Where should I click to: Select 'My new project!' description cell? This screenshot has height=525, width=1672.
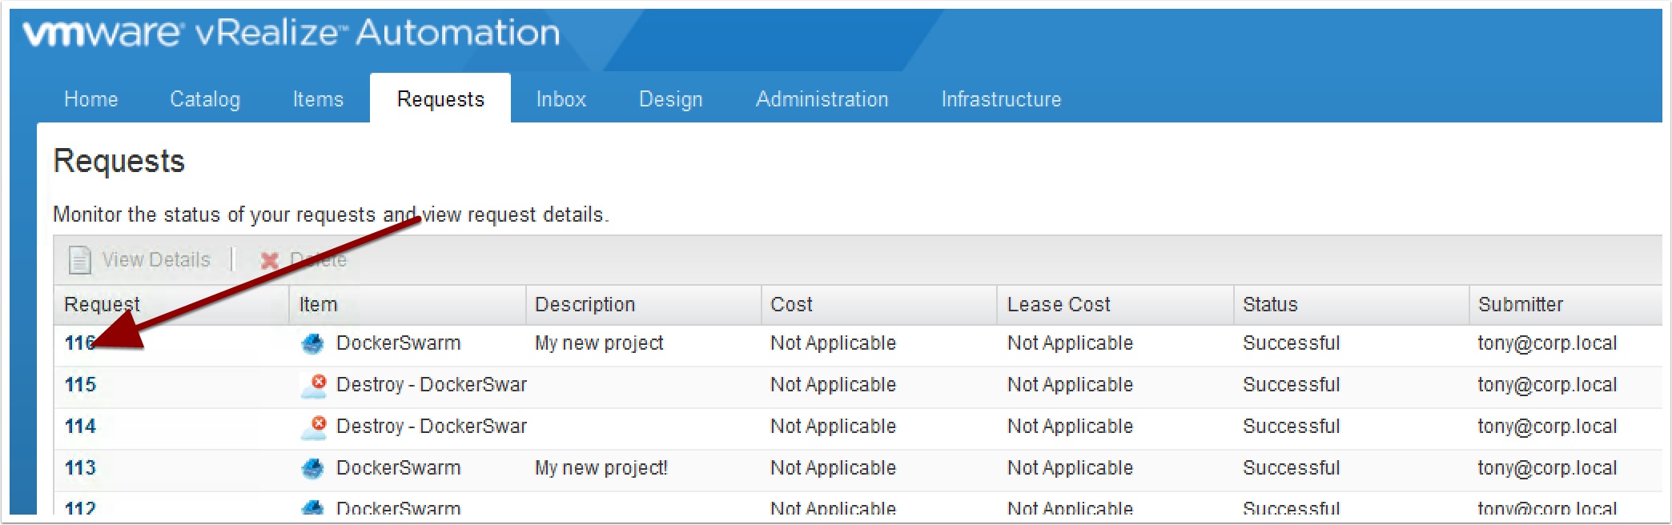[601, 468]
